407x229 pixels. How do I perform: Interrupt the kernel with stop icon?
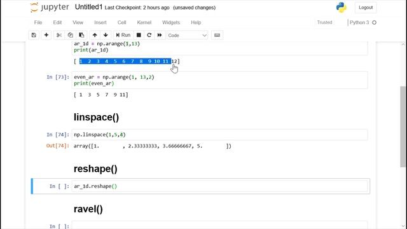click(x=139, y=35)
